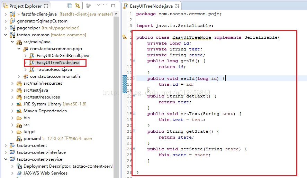Select EasyUITreeNode.java in the tree

click(58, 63)
